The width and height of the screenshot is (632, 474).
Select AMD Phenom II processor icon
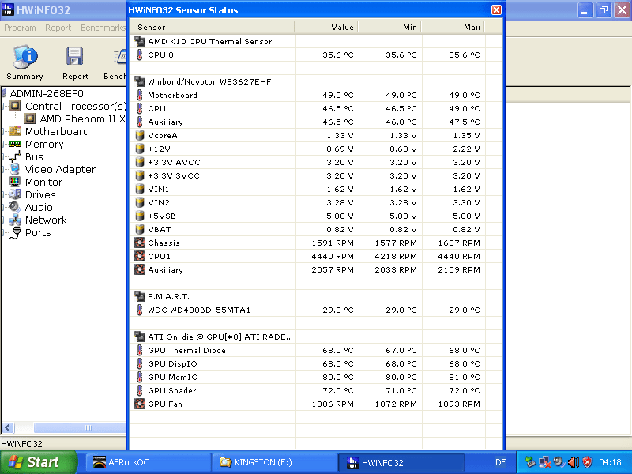30,119
